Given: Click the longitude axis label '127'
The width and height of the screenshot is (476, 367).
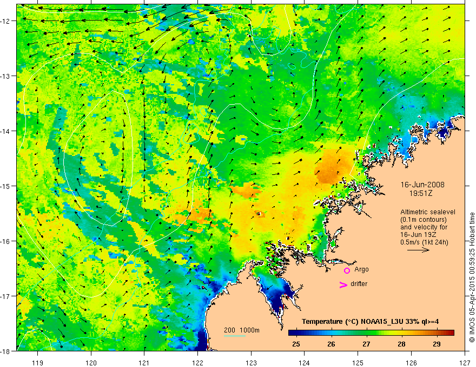Looking at the screenshot, I should click(x=465, y=363).
